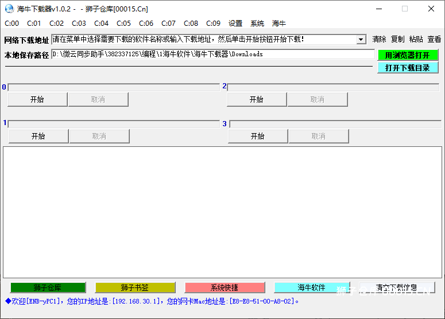Open the C:00 menu
Image resolution: width=445 pixels, height=319 pixels.
pos(11,24)
